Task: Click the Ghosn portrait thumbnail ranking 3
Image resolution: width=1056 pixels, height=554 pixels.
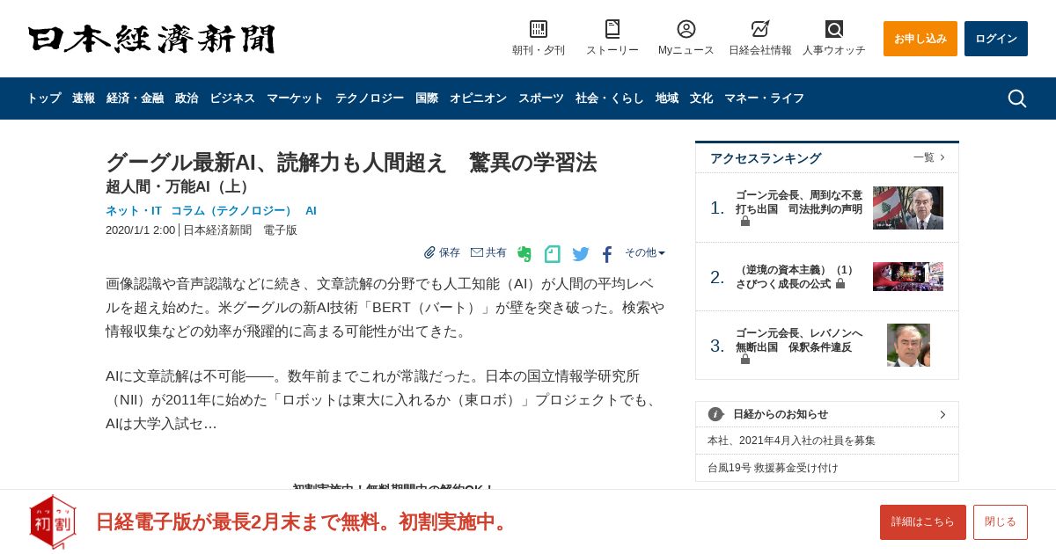Action: [x=908, y=345]
